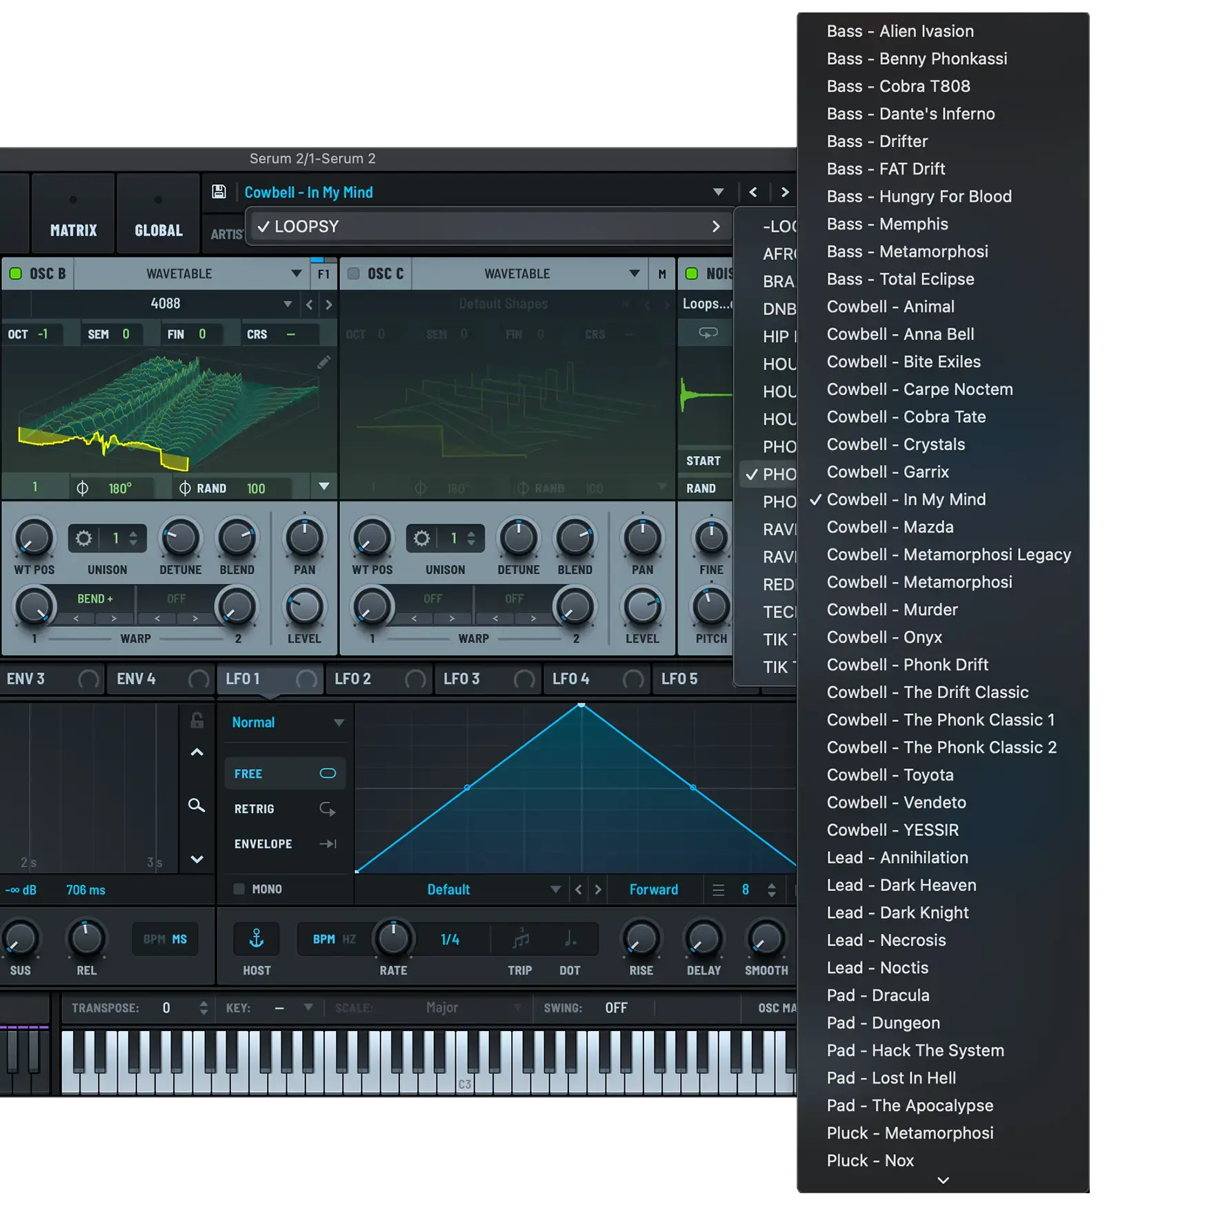The height and width of the screenshot is (1207, 1207).
Task: Switch to the LFO 2 tab
Action: click(353, 679)
